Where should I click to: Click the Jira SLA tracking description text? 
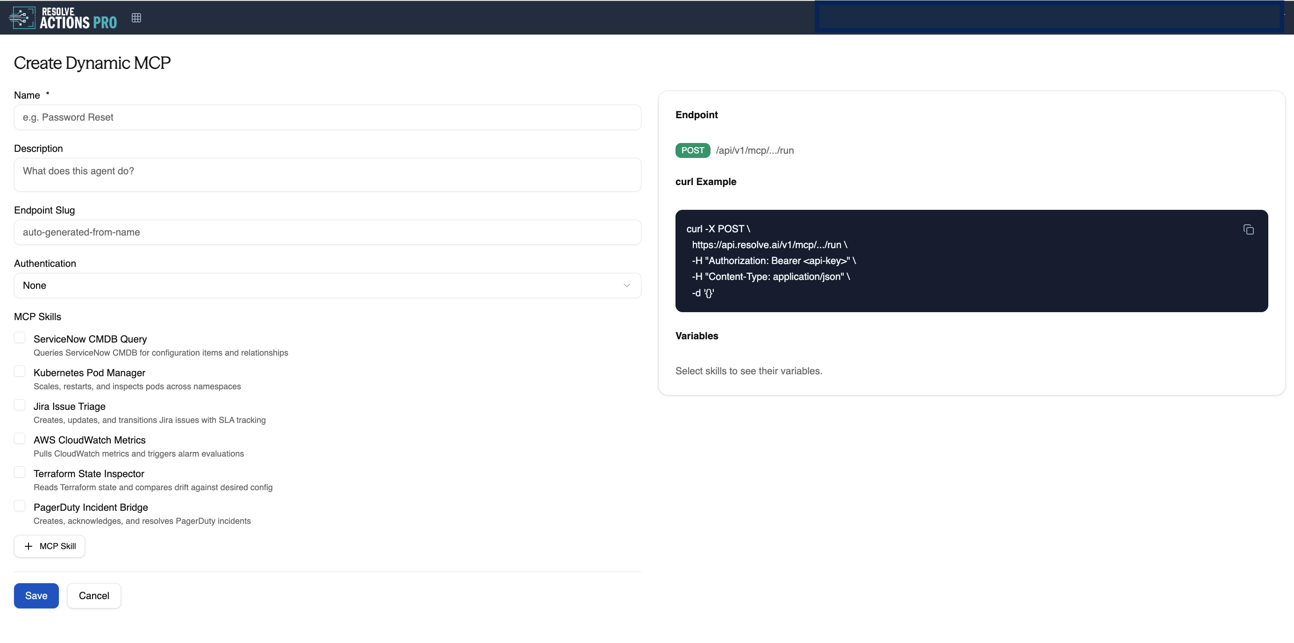[149, 420]
